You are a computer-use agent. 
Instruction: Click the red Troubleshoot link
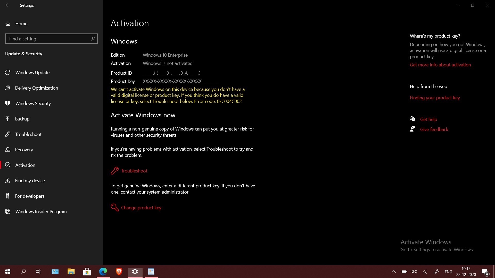134,171
